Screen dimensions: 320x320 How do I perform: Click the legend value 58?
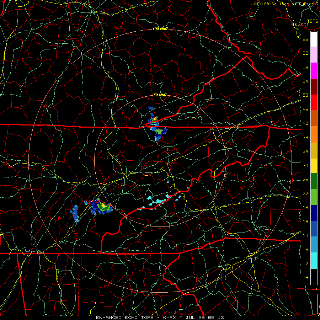click(x=305, y=67)
